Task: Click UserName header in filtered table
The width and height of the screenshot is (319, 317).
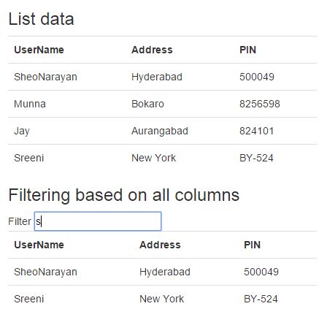Action: (x=39, y=245)
